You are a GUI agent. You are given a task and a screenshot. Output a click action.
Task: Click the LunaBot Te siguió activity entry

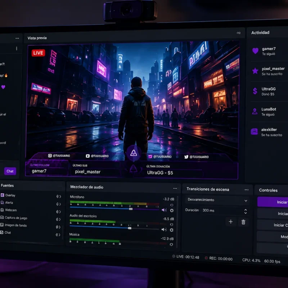(269, 112)
